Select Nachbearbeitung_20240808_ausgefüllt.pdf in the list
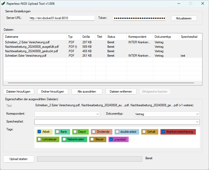Image resolution: width=209 pixels, height=170 pixels. [103, 47]
